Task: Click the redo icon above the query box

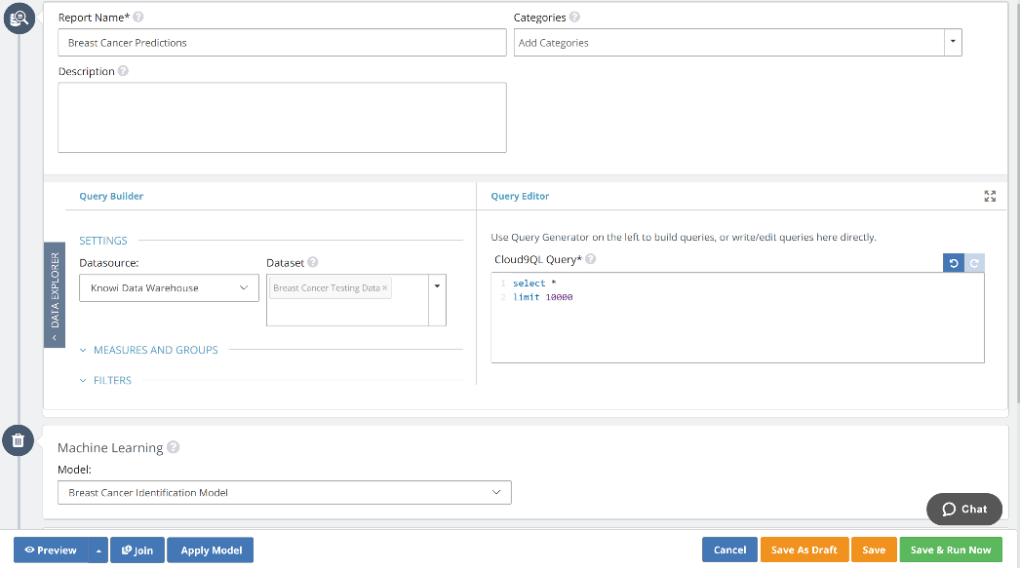Action: (x=973, y=263)
